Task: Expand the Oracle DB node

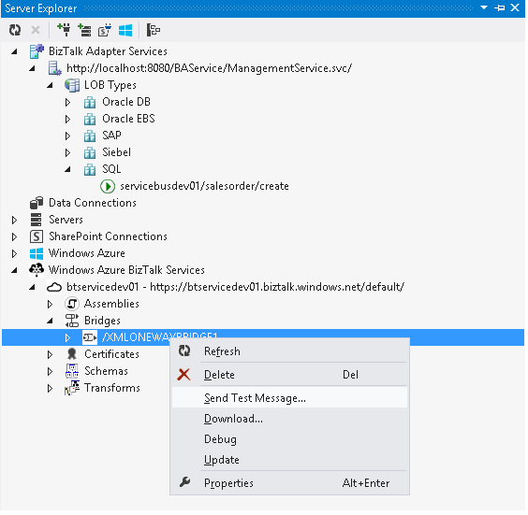Action: [67, 102]
